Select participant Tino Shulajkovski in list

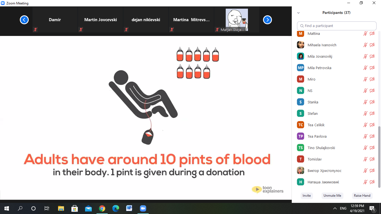coord(321,148)
